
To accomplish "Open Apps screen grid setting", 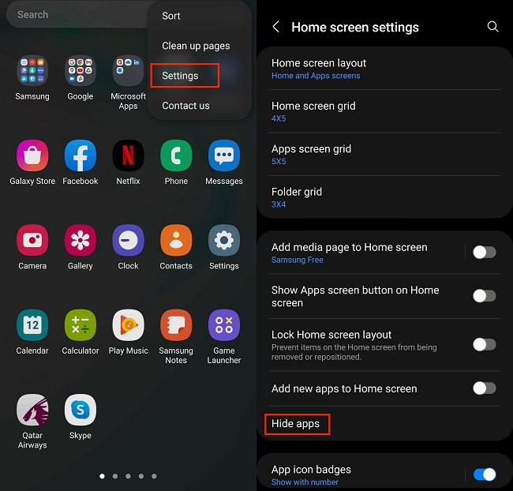I will 385,155.
